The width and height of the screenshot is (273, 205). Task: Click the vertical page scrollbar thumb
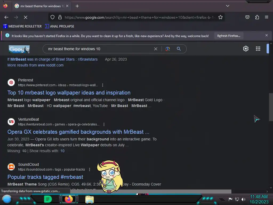pos(271,107)
